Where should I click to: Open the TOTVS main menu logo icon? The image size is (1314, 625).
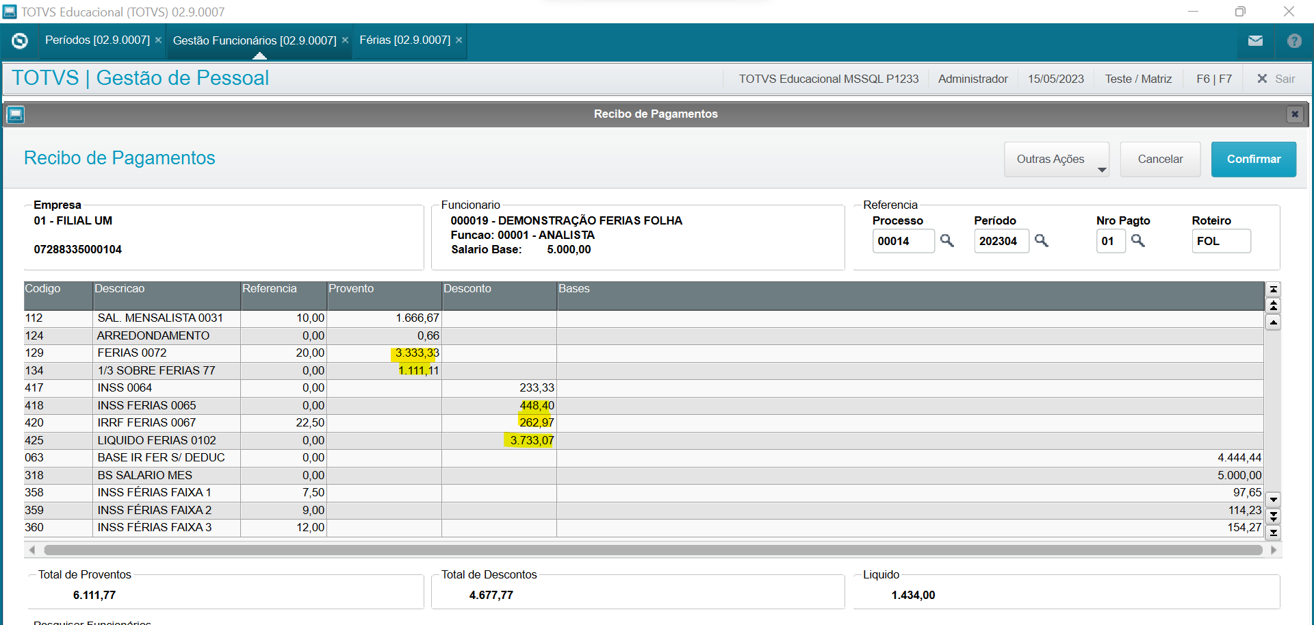coord(20,41)
